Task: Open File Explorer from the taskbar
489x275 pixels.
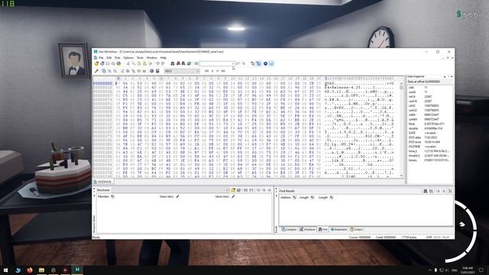Action: point(41,270)
